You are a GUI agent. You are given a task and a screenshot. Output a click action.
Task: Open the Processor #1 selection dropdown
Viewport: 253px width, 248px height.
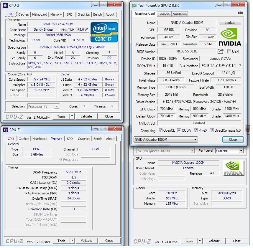pos(43,107)
